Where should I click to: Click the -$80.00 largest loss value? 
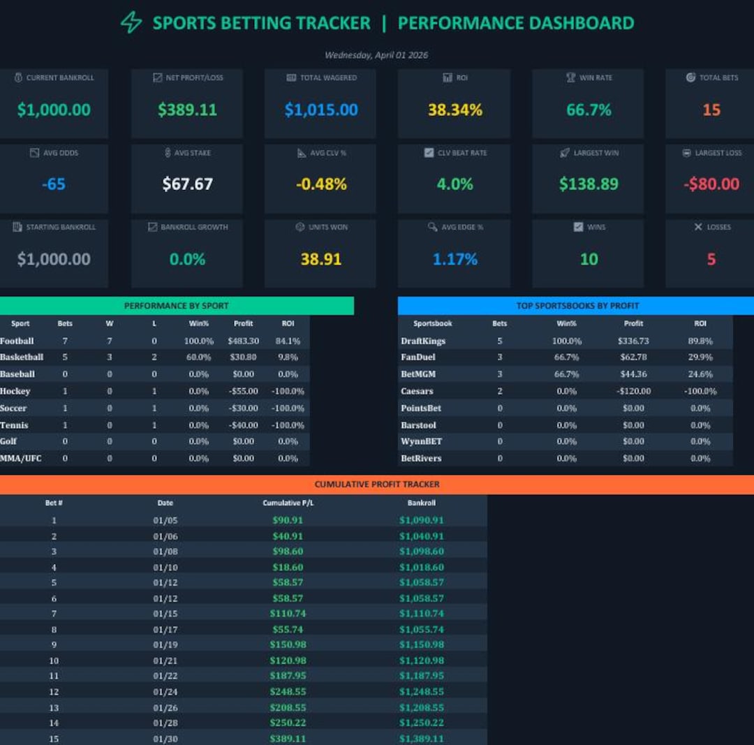pos(711,184)
